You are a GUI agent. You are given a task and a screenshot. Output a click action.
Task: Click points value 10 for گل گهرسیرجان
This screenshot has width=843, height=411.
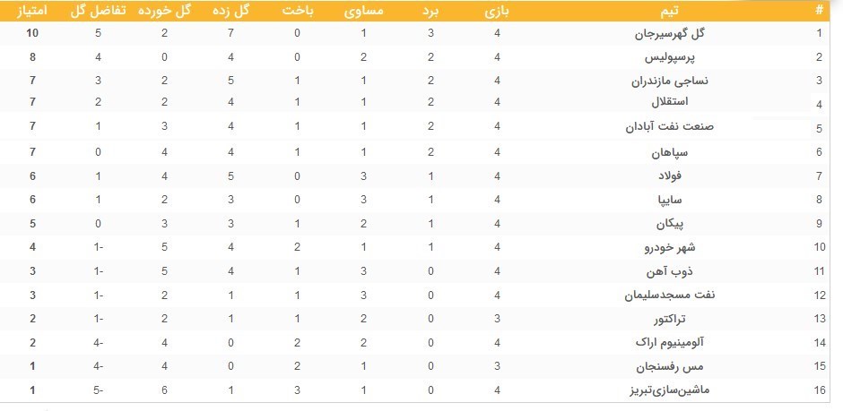click(35, 34)
